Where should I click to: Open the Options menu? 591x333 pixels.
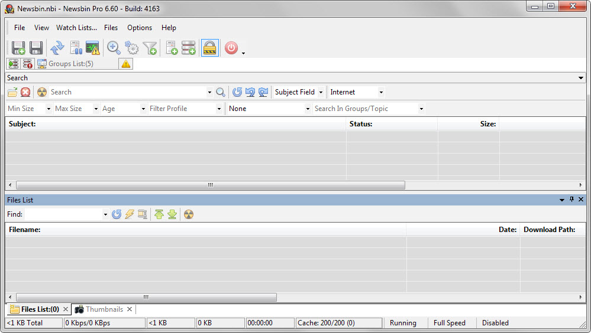coord(140,28)
